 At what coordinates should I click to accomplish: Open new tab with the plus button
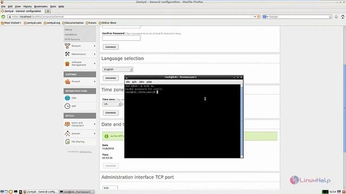click(x=48, y=11)
